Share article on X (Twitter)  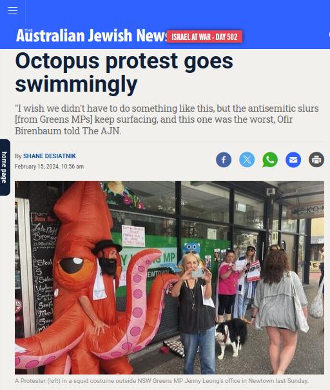point(247,159)
